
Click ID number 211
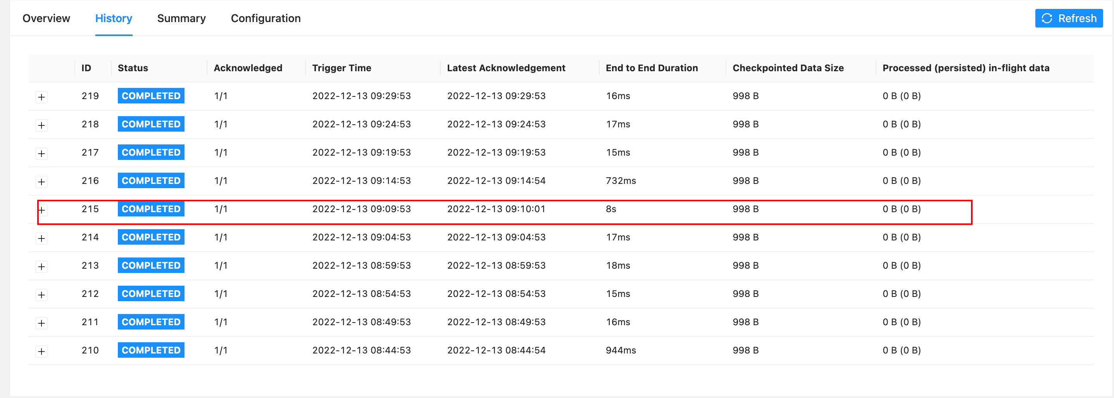90,322
